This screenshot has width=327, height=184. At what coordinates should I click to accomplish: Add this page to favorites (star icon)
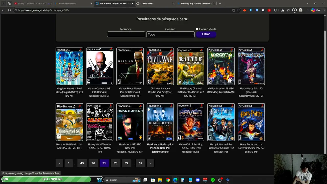click(x=238, y=10)
